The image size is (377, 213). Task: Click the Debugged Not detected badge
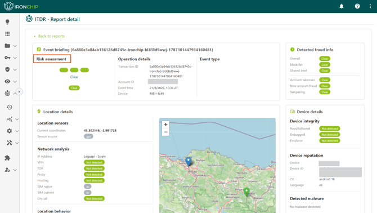pos(330,135)
